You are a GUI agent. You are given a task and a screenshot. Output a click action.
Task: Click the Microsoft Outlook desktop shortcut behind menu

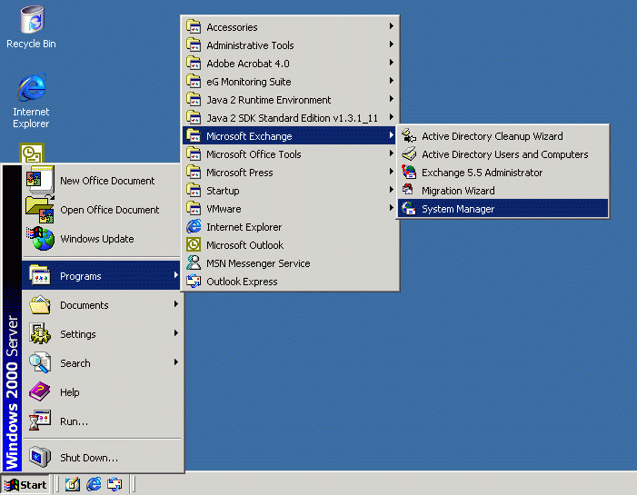pyautogui.click(x=32, y=153)
